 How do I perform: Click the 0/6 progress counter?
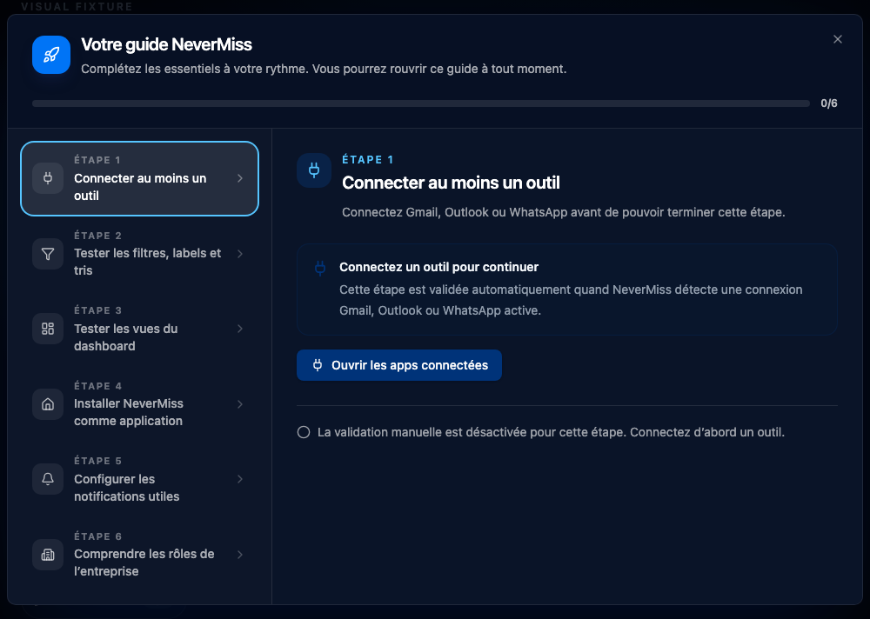(x=829, y=103)
